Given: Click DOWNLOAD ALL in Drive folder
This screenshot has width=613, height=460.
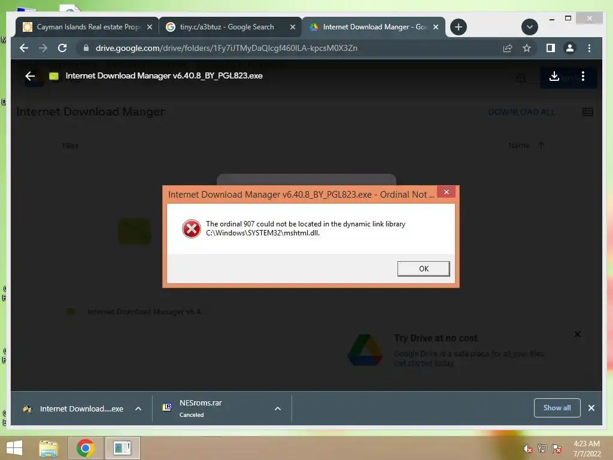Looking at the screenshot, I should (521, 112).
